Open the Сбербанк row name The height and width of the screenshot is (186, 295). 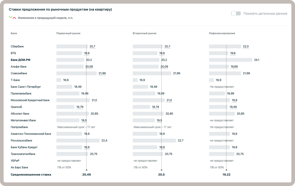point(17,47)
